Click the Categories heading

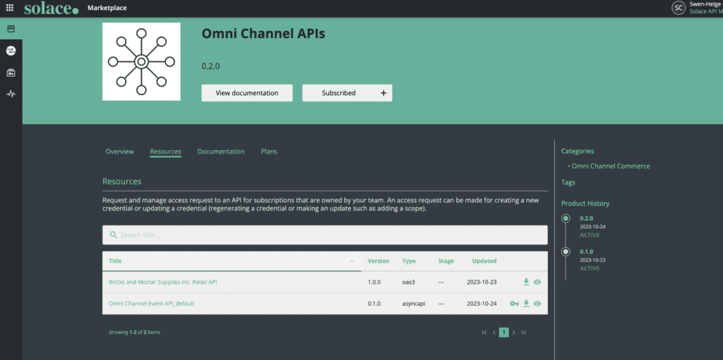click(x=578, y=151)
